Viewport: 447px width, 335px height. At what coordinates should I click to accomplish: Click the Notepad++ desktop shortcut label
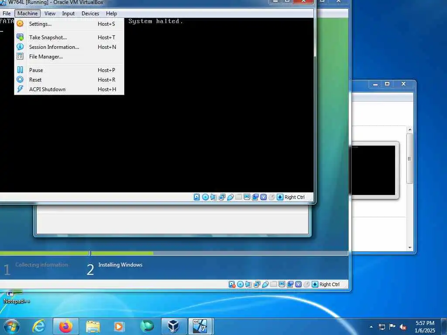click(x=17, y=301)
